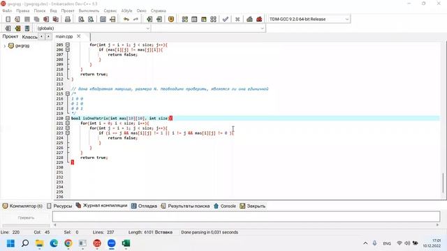Compile and run with the toolbar icon
Viewport: 447px width, 251px height.
(x=203, y=19)
